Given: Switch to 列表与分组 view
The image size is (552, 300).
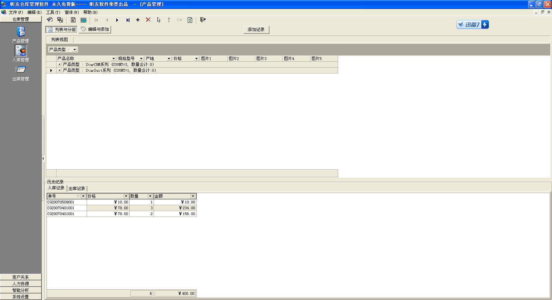Looking at the screenshot, I should (x=61, y=30).
